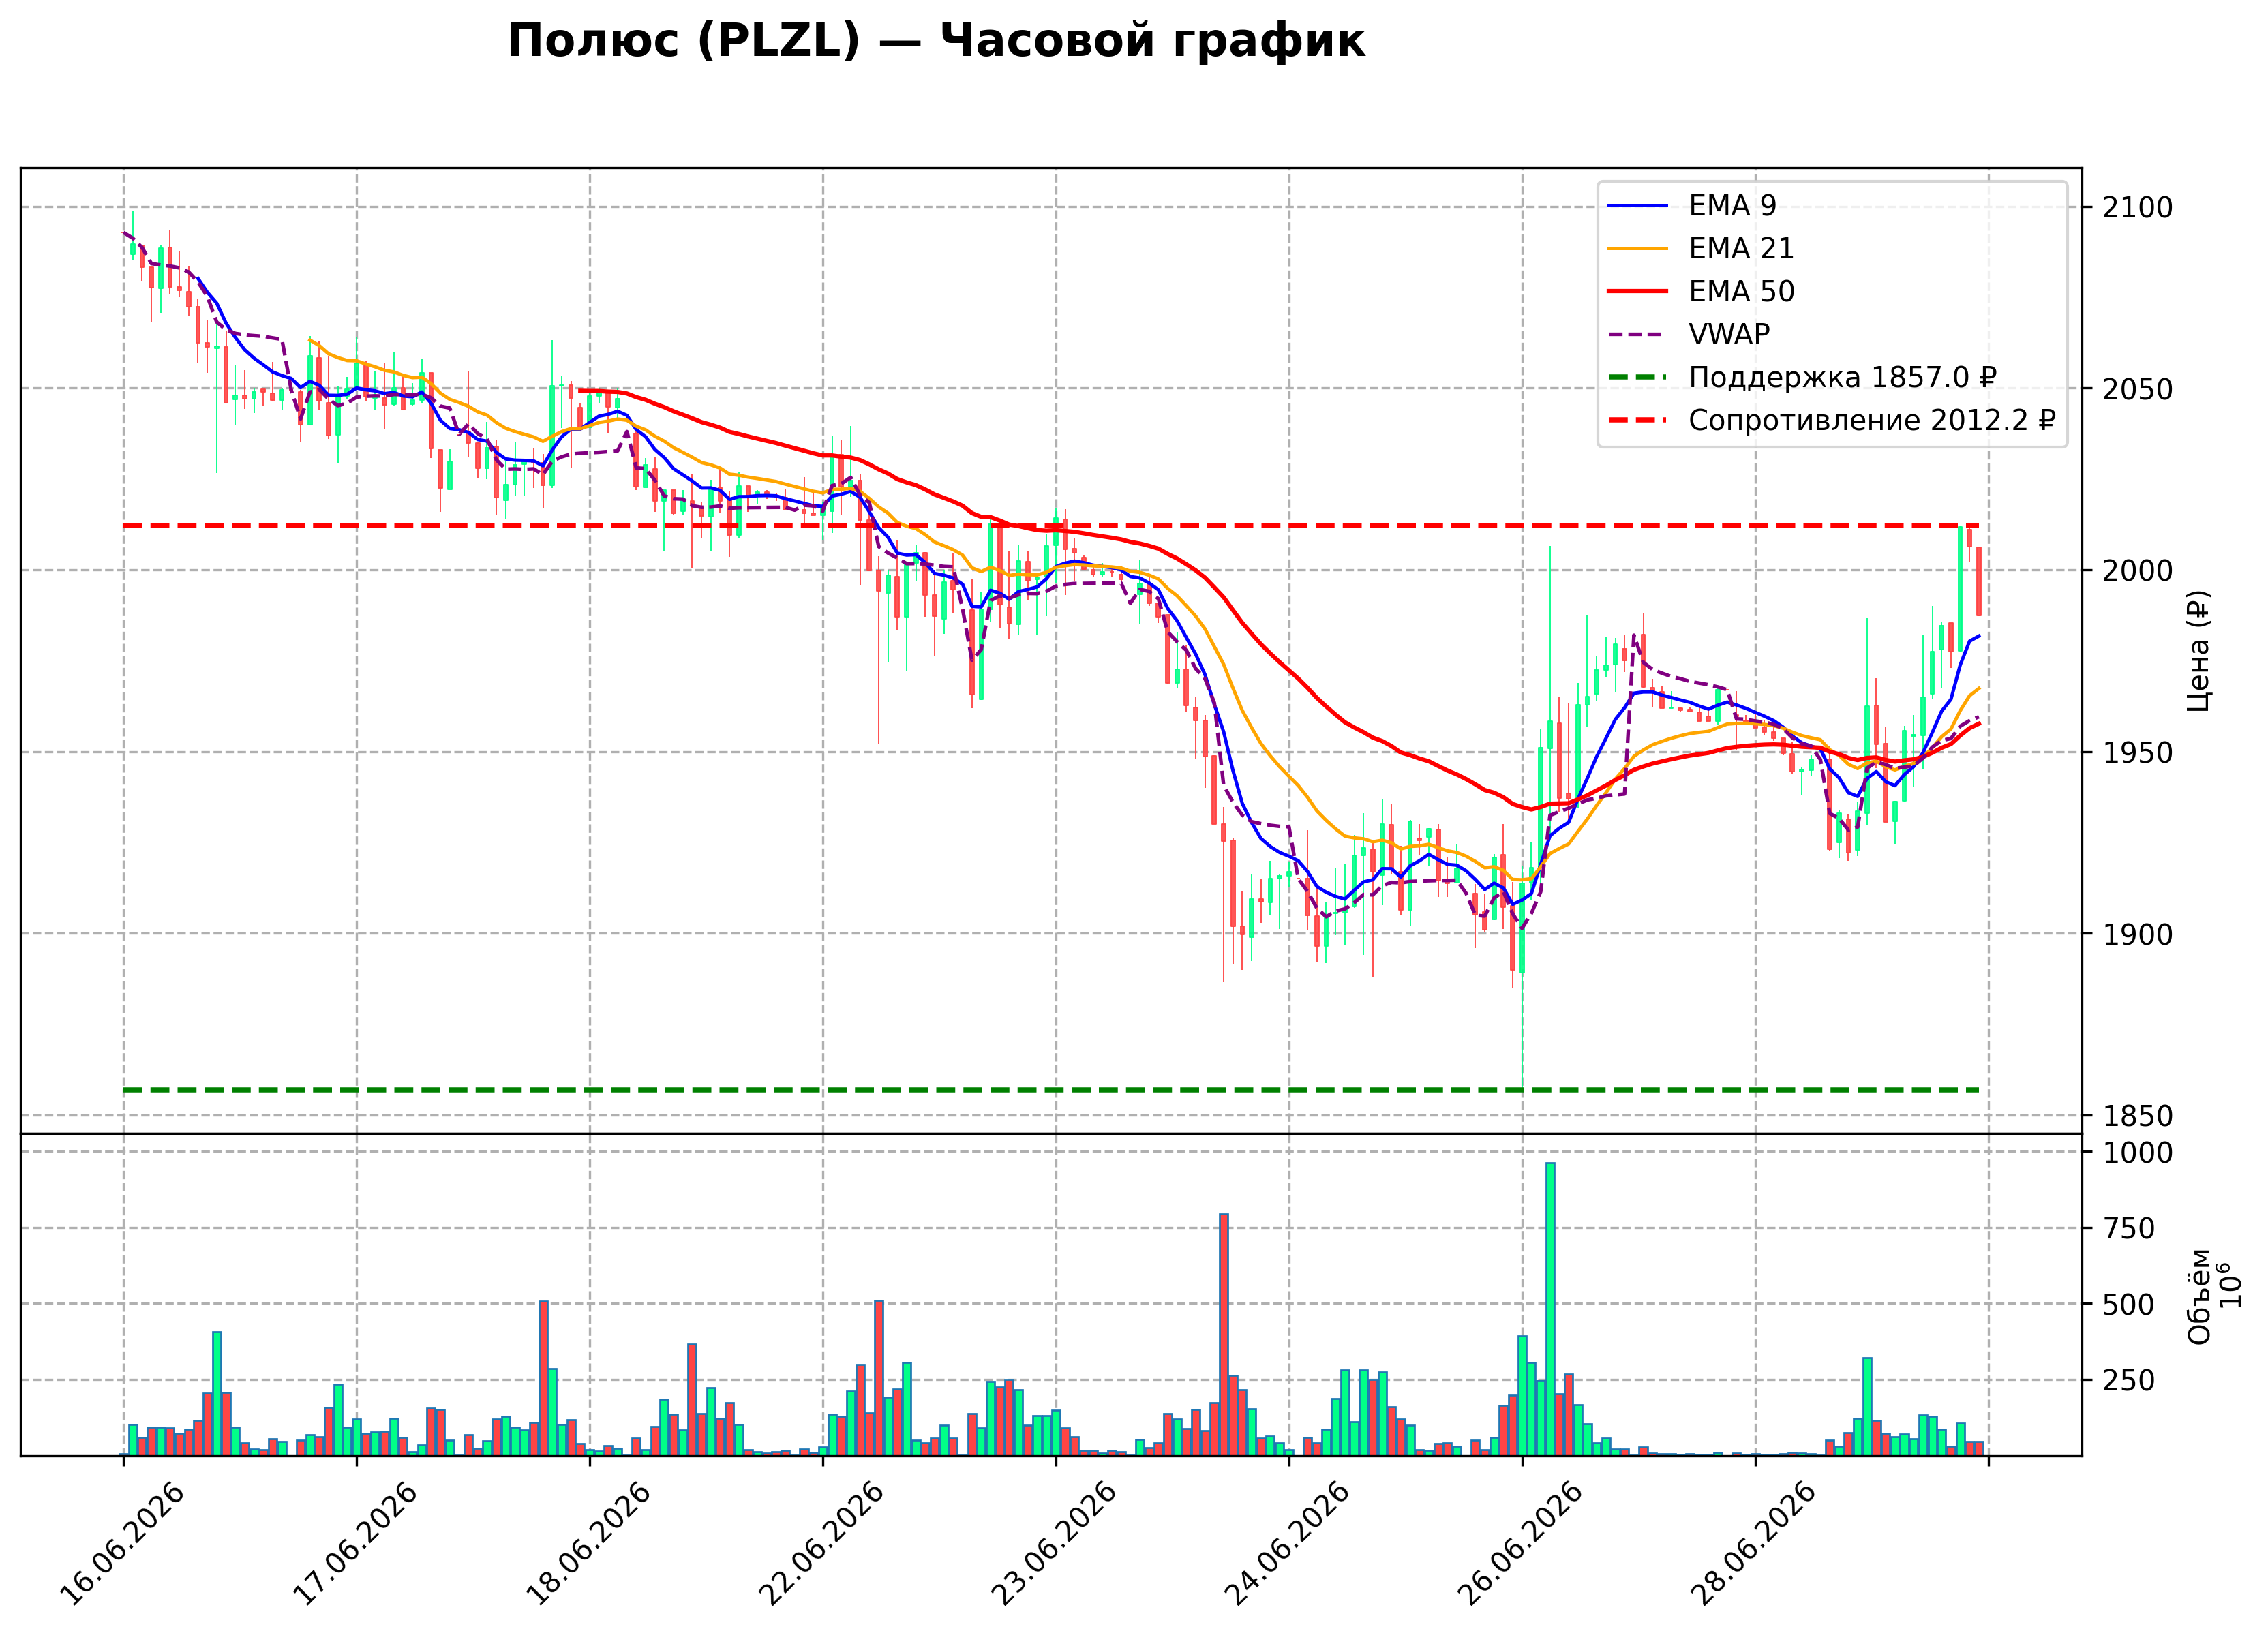Select the "EMA 50" legend label
2268x1631 pixels.
pos(1741,292)
